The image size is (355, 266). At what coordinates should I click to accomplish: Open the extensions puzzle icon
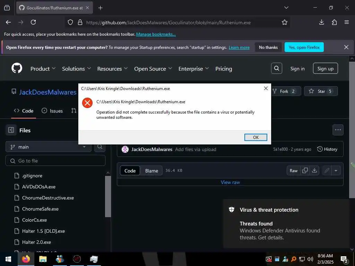tap(334, 22)
